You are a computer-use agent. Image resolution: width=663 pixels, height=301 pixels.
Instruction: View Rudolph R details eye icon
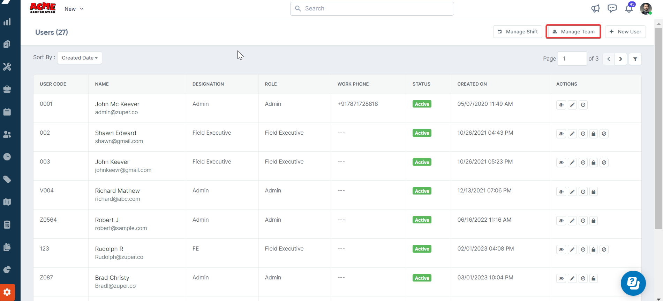[x=561, y=249]
